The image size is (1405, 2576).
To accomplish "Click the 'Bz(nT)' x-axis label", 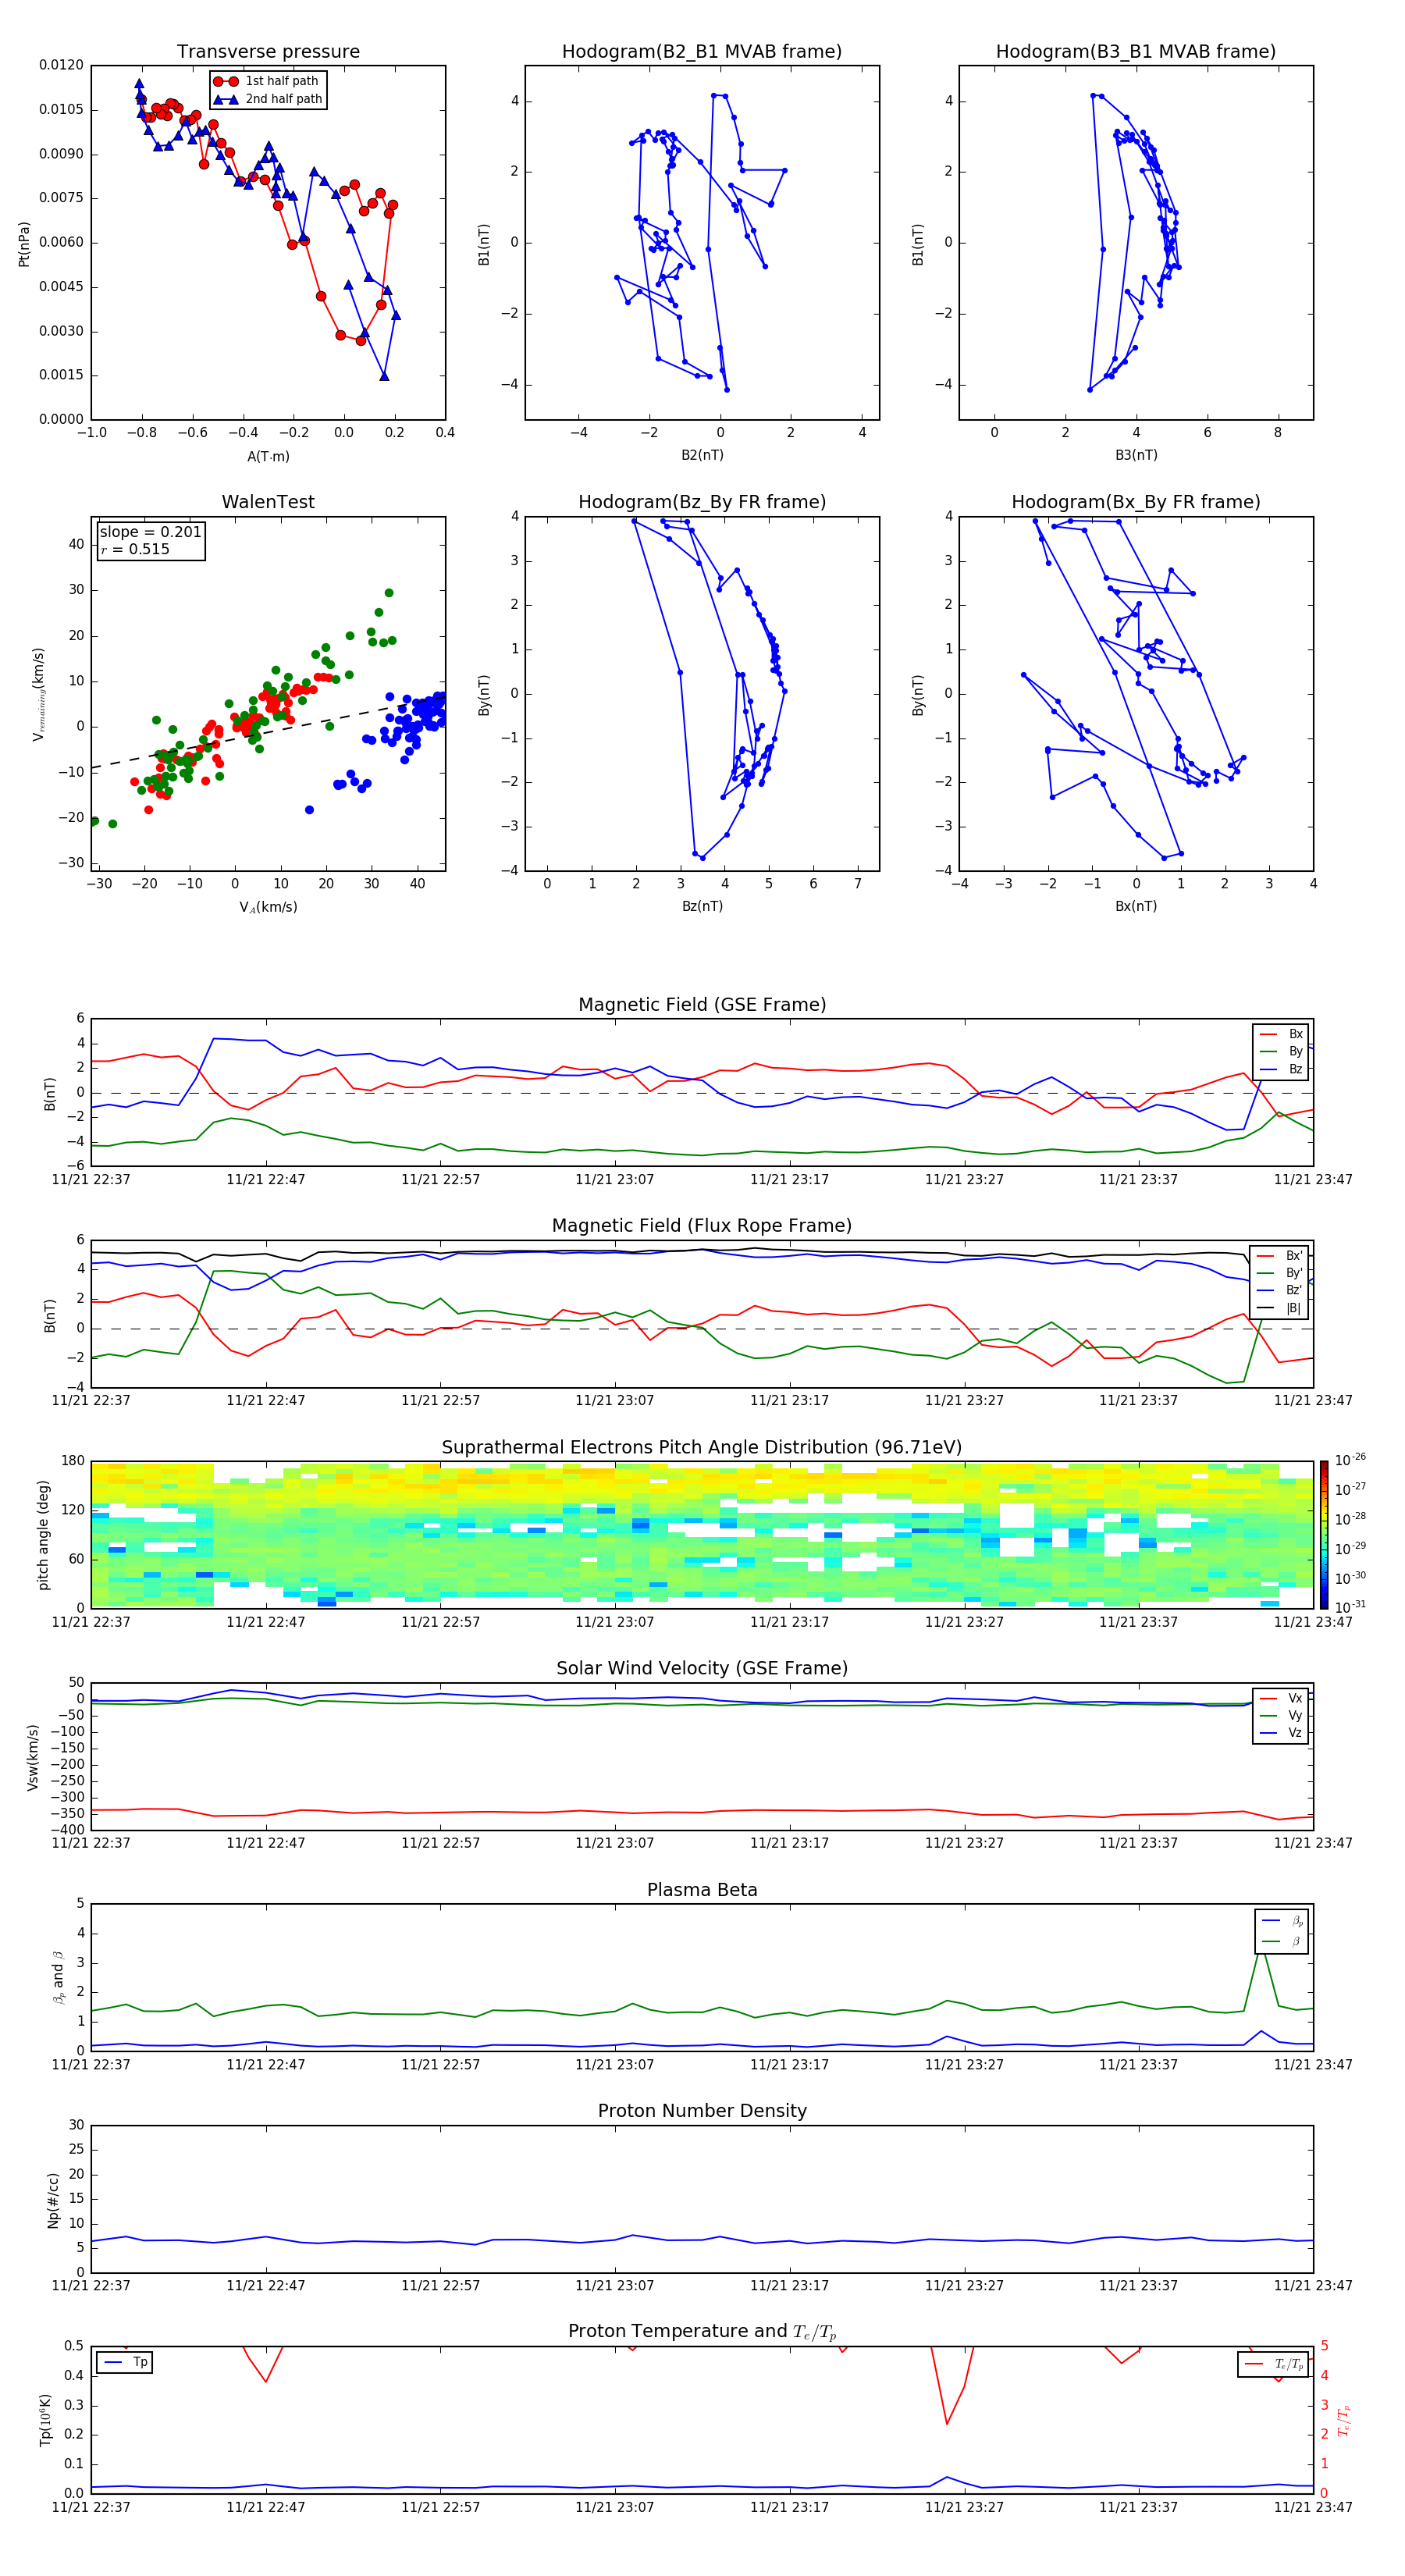I will point(702,906).
